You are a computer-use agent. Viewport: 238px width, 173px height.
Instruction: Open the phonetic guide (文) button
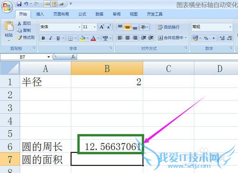[x=105, y=38]
